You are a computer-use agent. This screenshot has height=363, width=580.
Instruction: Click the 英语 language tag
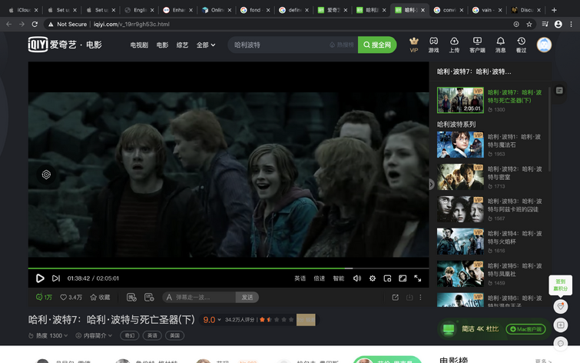point(152,335)
